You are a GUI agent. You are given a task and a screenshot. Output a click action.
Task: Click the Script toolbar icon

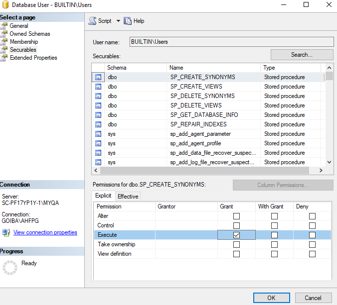click(92, 21)
